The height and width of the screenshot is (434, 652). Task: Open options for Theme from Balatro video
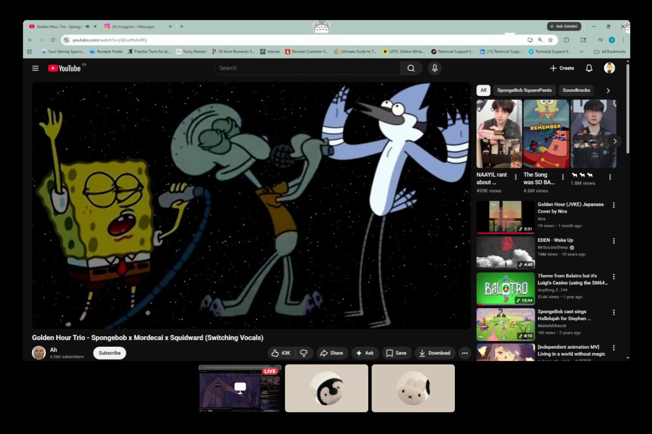[614, 276]
